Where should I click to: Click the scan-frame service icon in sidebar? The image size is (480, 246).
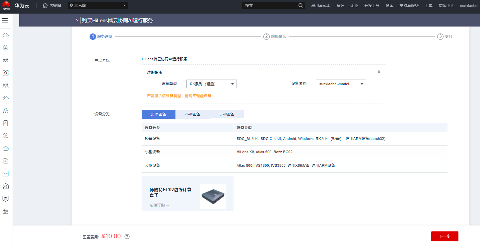click(5, 73)
